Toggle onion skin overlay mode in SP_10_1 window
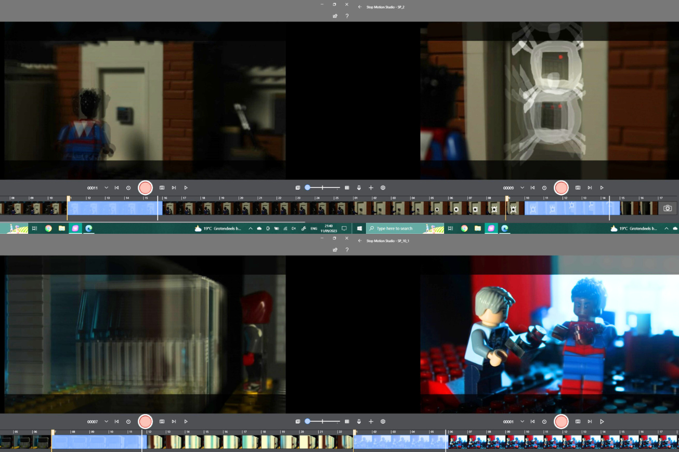This screenshot has width=679, height=452. click(298, 422)
